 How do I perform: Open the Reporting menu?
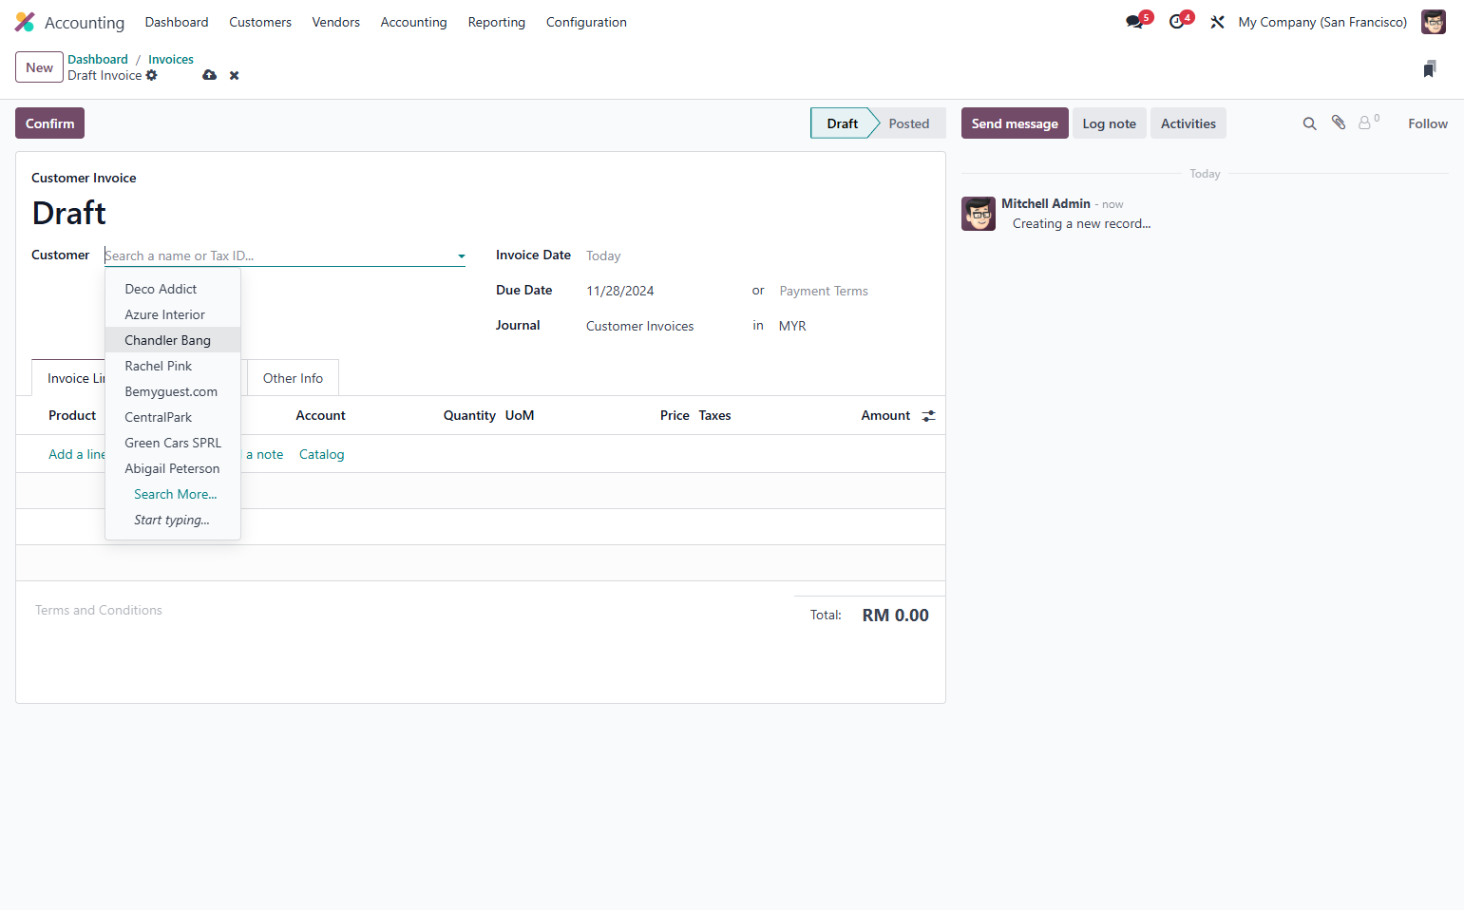[x=497, y=22]
